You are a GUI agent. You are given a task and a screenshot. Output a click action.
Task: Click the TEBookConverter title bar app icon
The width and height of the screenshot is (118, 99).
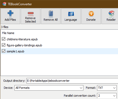click(x=4, y=4)
